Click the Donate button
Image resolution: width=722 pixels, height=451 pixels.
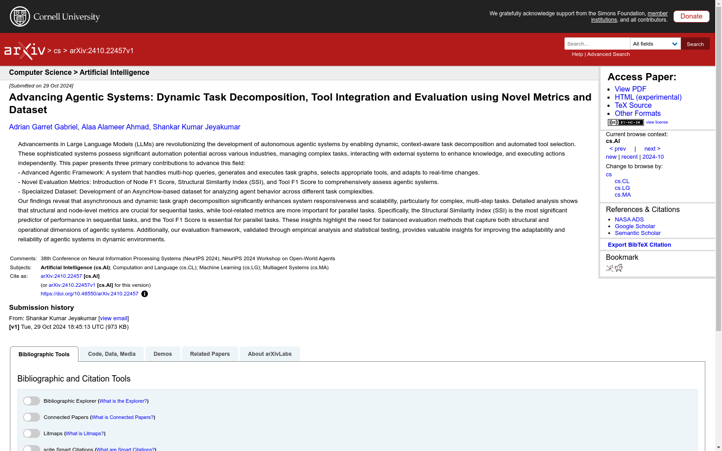[691, 16]
